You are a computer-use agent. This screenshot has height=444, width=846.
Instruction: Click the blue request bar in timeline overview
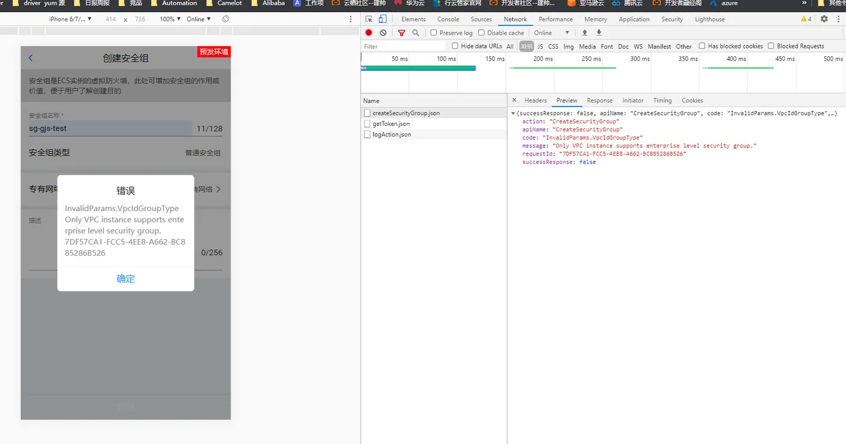tap(418, 68)
